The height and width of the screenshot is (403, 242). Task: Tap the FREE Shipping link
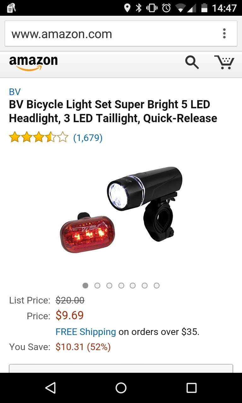coord(86,332)
